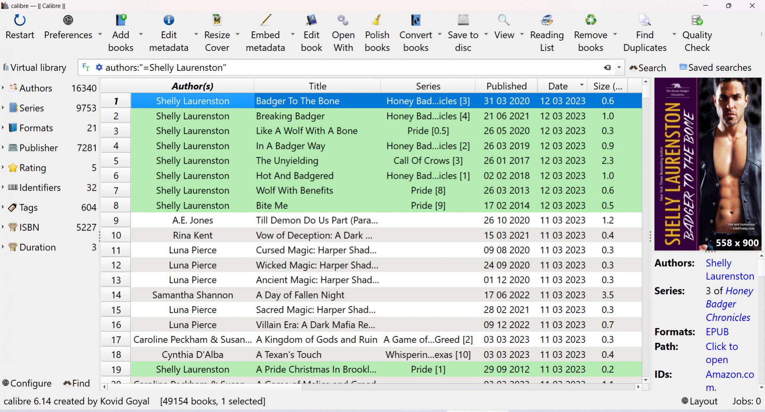Click the Reading List icon
Screen dimensions: 765x412
(547, 27)
